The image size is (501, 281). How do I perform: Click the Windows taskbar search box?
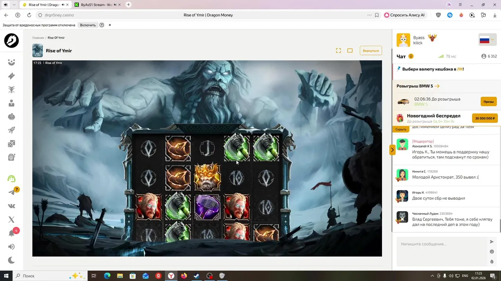click(50, 276)
